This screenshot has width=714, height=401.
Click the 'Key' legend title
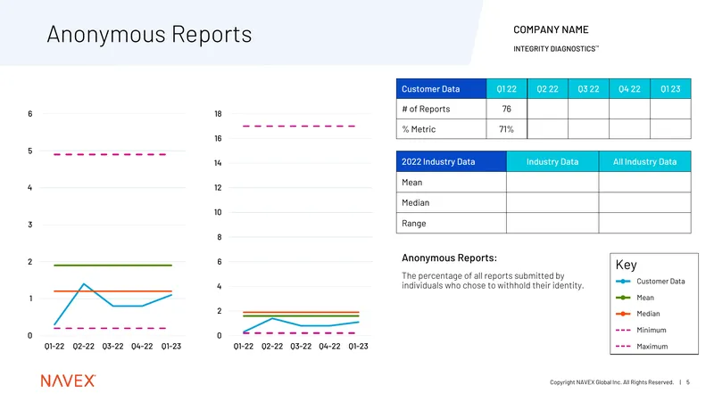[x=627, y=265]
